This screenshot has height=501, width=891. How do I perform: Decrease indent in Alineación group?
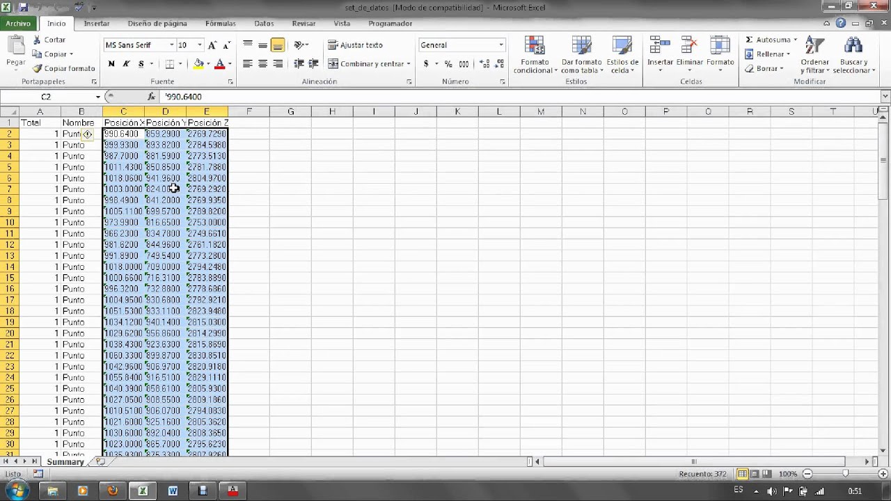click(299, 64)
